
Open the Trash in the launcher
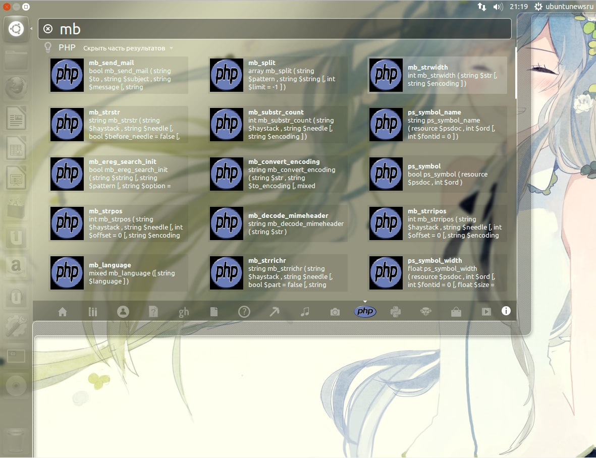pyautogui.click(x=16, y=440)
